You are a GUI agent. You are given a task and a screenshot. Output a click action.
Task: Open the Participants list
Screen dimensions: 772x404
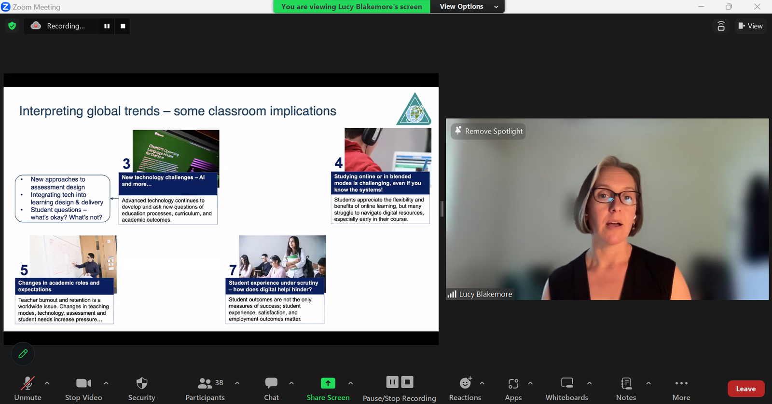[x=205, y=388]
